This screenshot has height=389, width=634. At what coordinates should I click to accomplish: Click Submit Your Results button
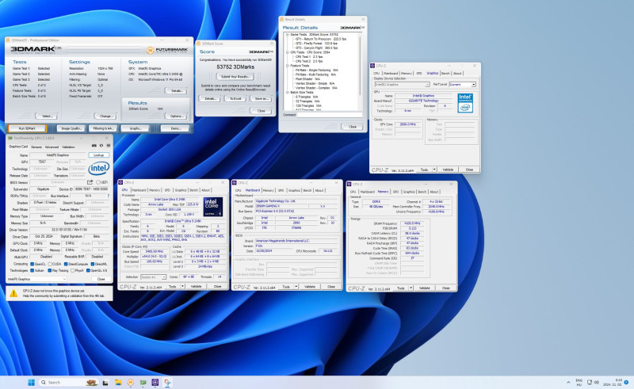235,76
